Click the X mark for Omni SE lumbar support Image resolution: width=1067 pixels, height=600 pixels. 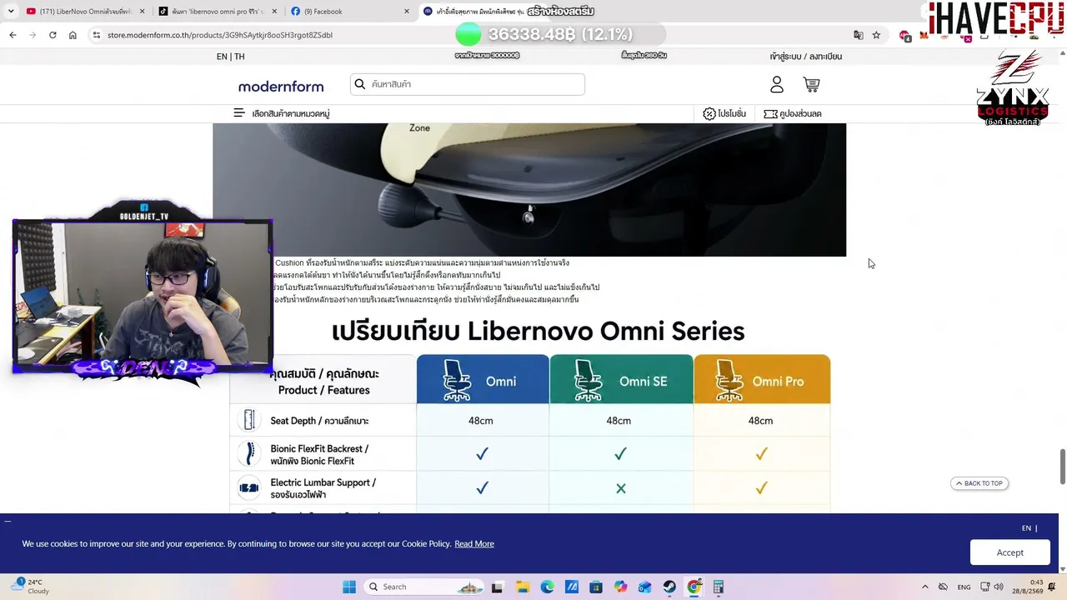621,488
